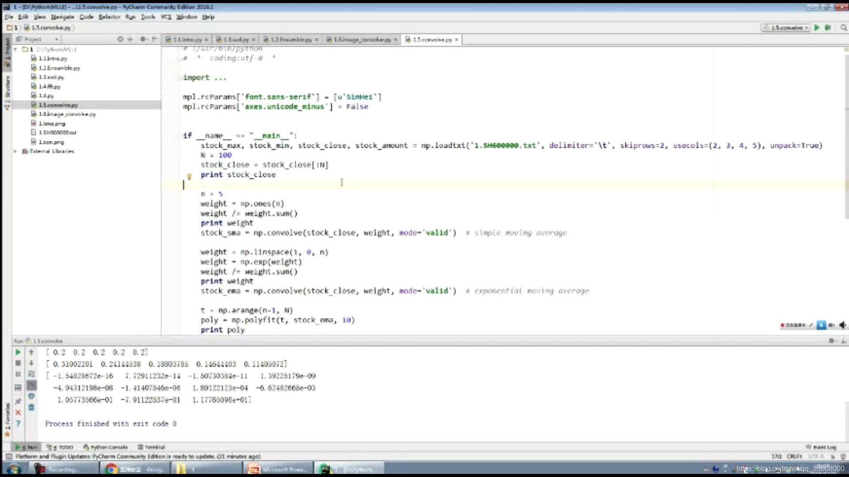Hide the Run tool window
Image resolution: width=849 pixels, height=477 pixels.
[x=843, y=341]
